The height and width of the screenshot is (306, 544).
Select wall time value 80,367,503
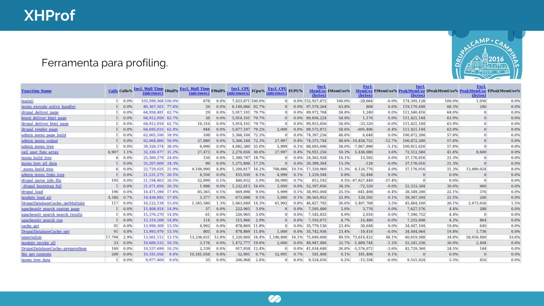(154, 107)
